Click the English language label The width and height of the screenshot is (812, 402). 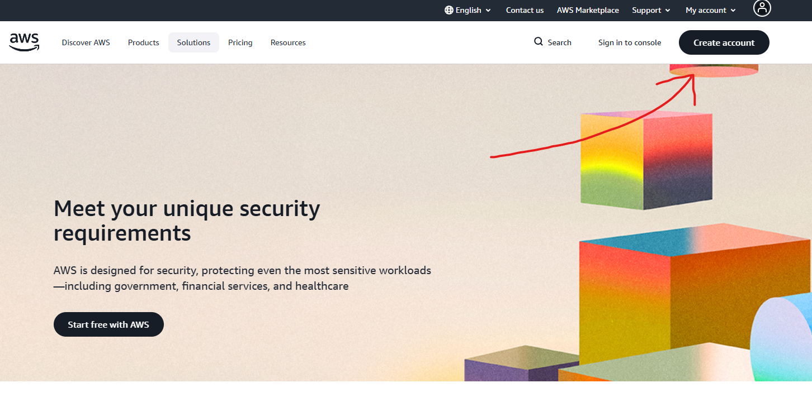tap(469, 10)
